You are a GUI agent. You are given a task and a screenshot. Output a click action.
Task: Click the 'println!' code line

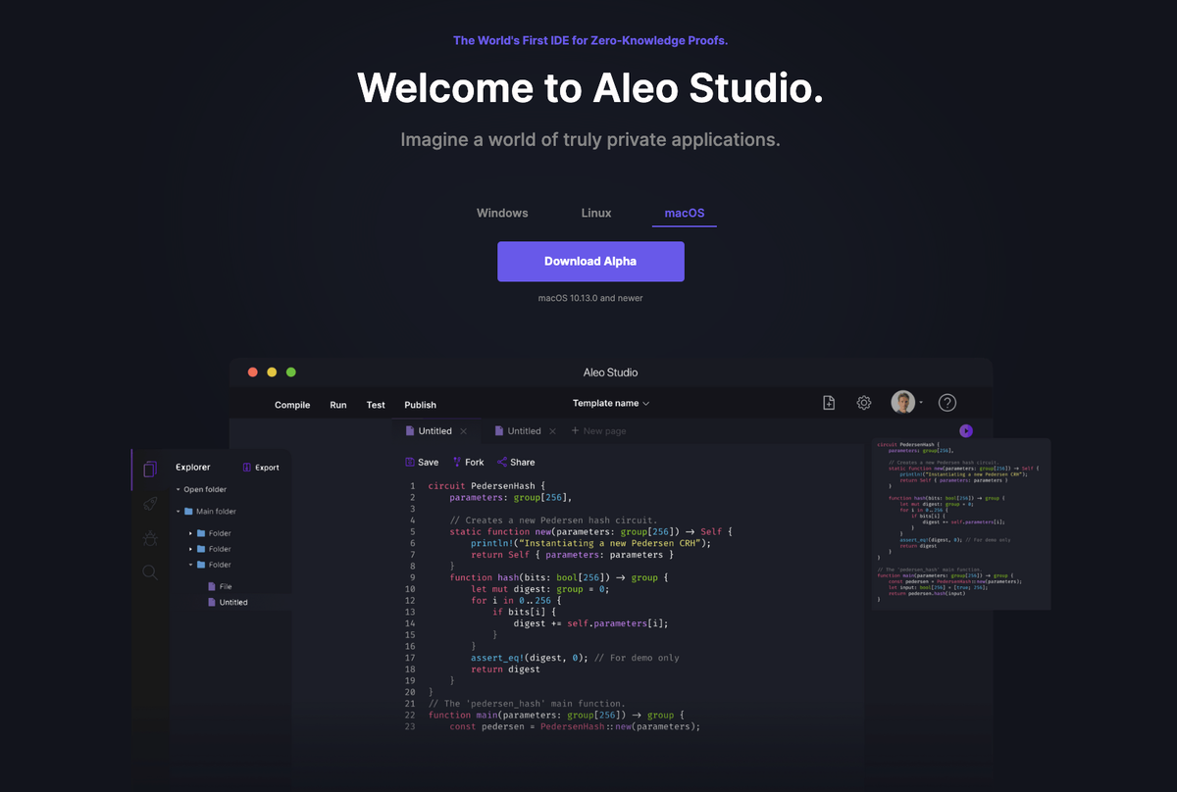point(589,543)
